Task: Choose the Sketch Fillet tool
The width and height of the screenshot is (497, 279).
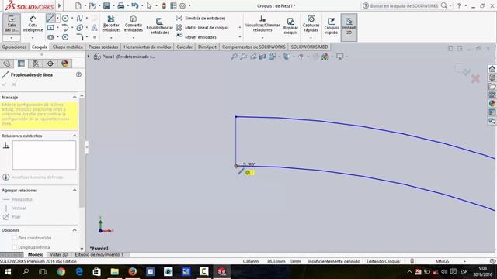Action: (x=79, y=37)
